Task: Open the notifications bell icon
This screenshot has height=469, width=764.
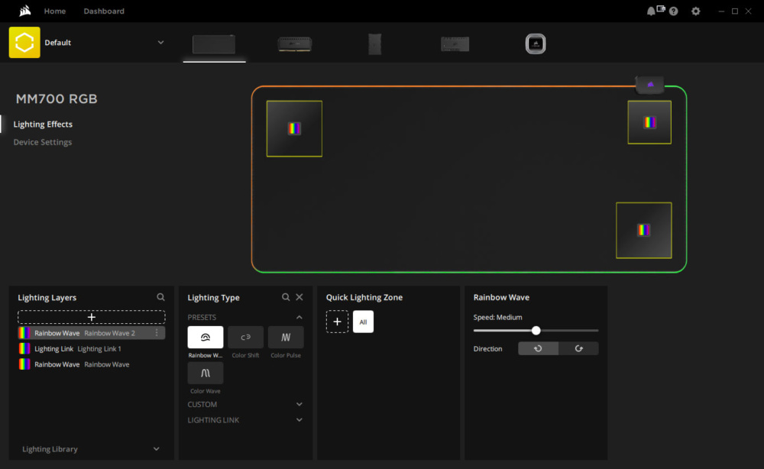Action: [x=651, y=11]
